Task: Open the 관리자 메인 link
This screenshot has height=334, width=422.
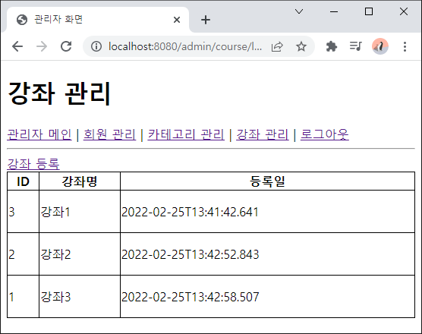Action: click(x=39, y=134)
